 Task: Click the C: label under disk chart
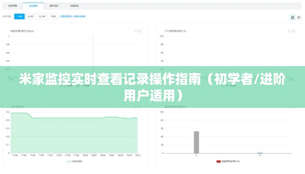[x=196, y=155]
